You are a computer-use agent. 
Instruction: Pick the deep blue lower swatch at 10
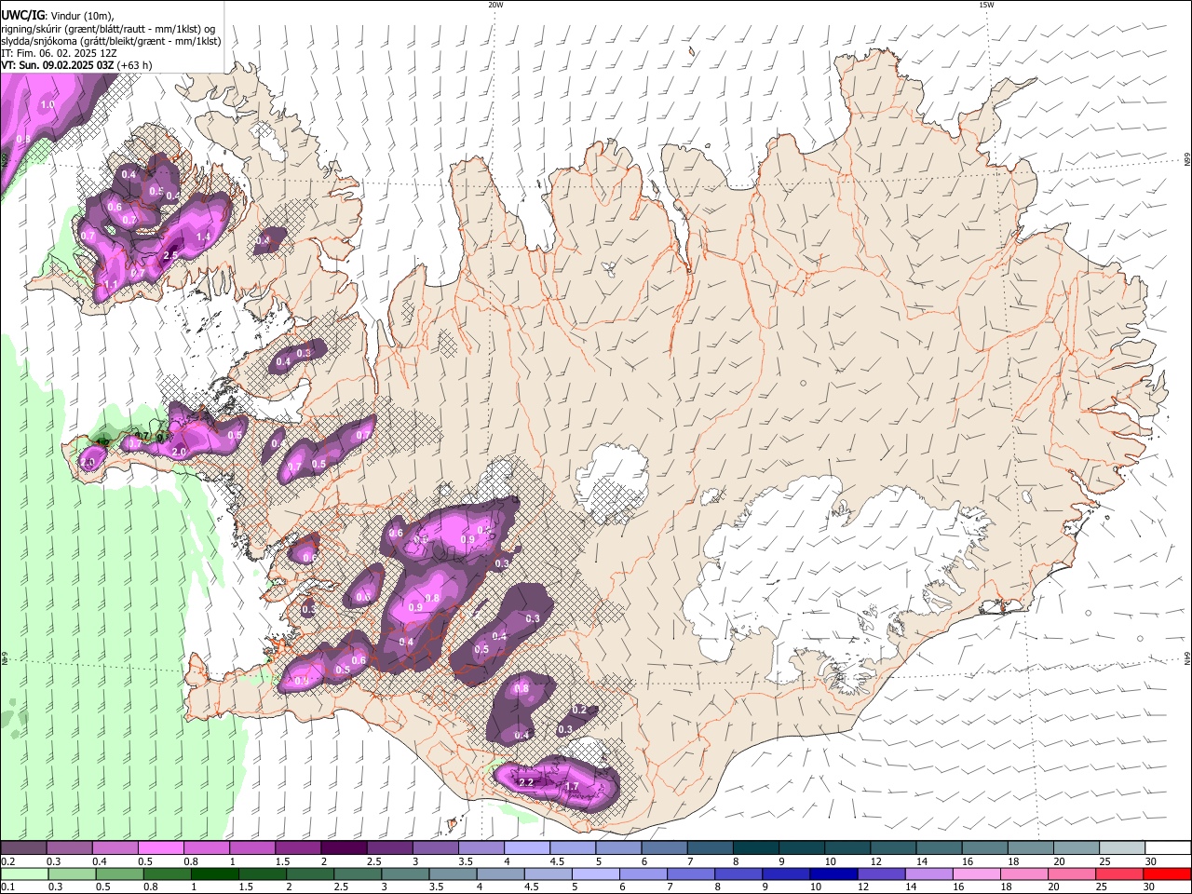[x=833, y=874]
